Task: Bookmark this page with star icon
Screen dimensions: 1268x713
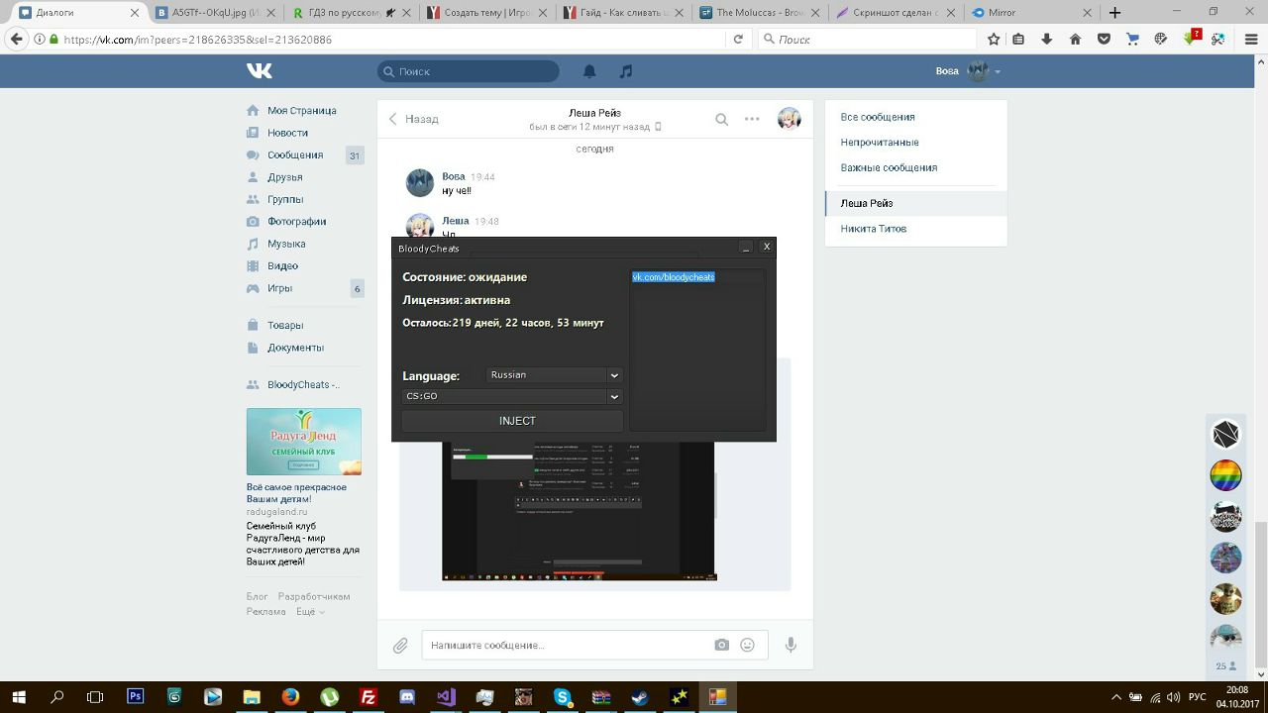Action: (x=994, y=39)
